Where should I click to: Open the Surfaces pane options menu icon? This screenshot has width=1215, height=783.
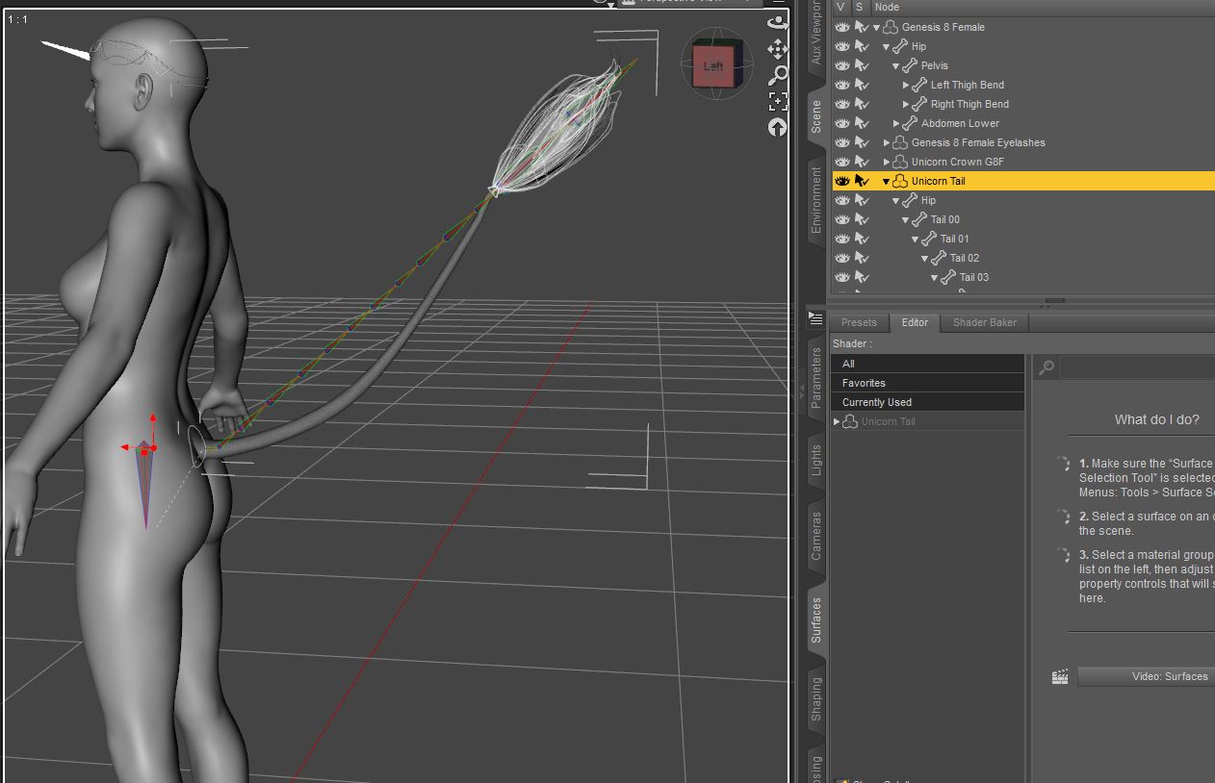pos(815,318)
